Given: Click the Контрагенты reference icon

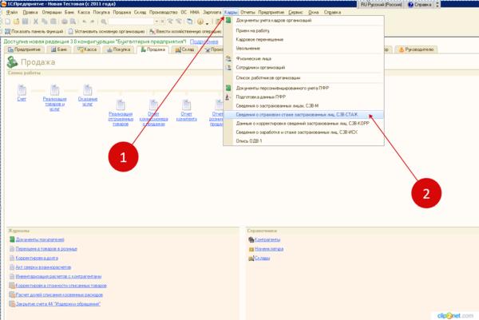Looking at the screenshot, I should click(x=251, y=239).
